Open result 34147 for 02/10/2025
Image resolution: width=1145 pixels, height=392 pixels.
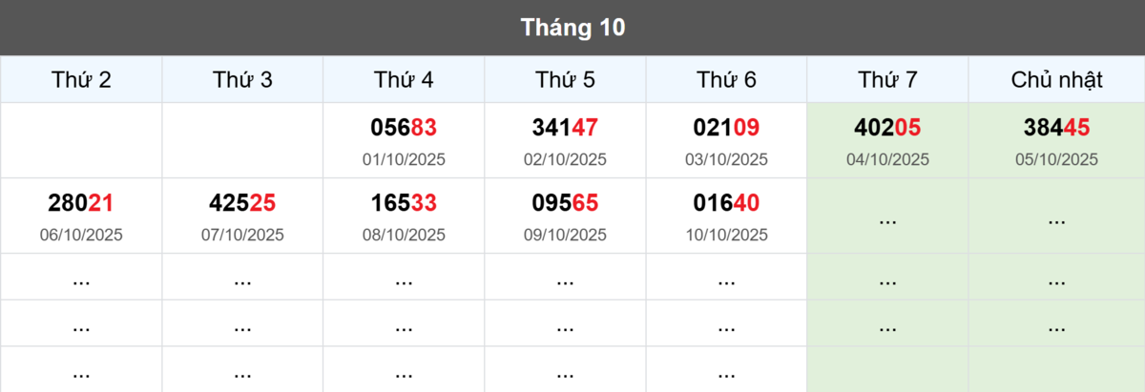pyautogui.click(x=565, y=128)
